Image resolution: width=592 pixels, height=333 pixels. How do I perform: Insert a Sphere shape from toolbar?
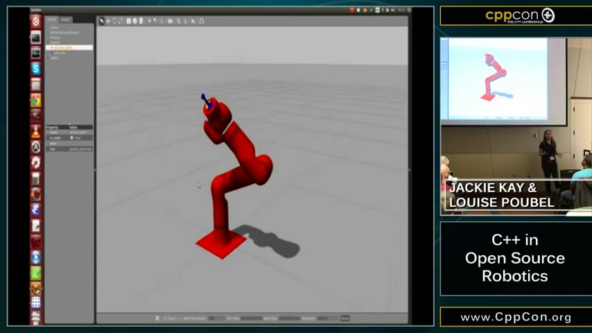coord(135,21)
